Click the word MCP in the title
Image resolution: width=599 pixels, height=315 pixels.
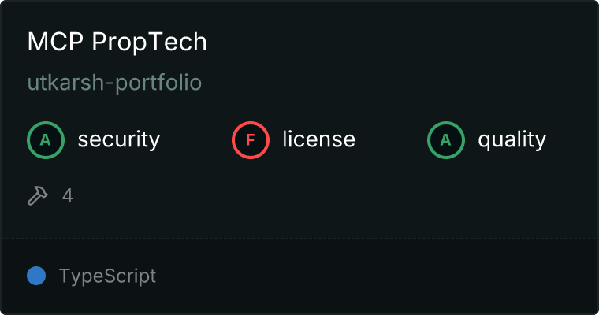coord(55,43)
